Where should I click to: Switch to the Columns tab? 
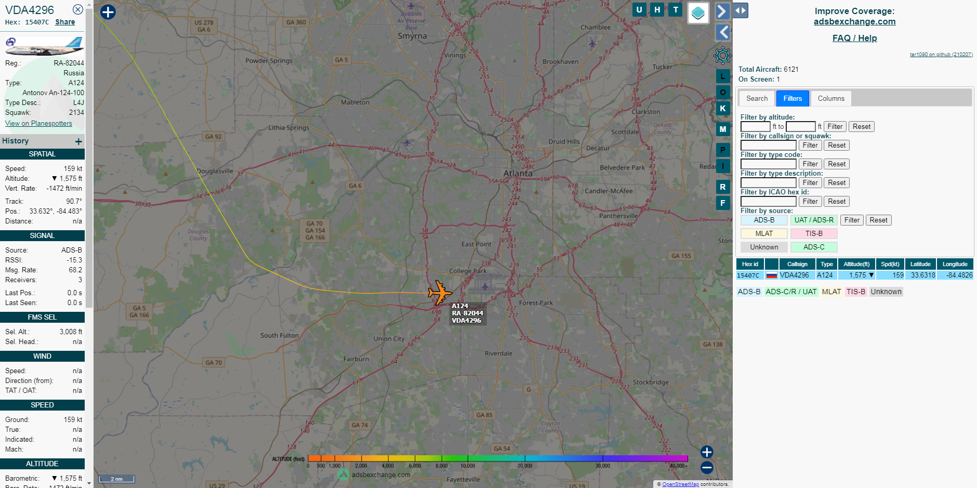tap(831, 98)
